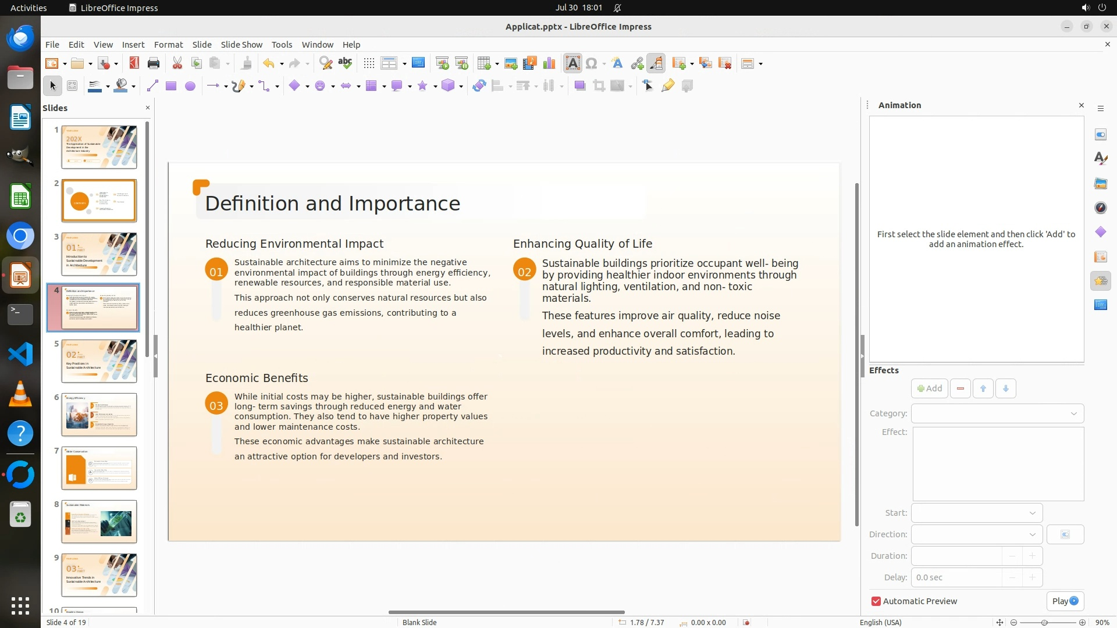Open the Slide Show menu

click(x=241, y=45)
